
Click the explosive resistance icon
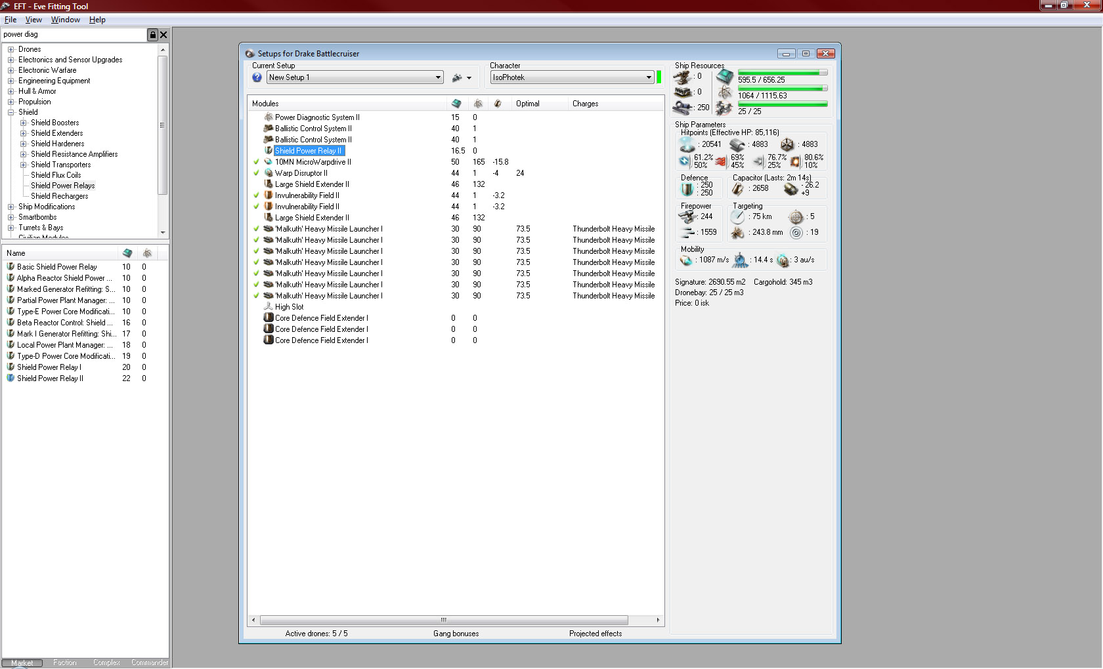tap(795, 161)
